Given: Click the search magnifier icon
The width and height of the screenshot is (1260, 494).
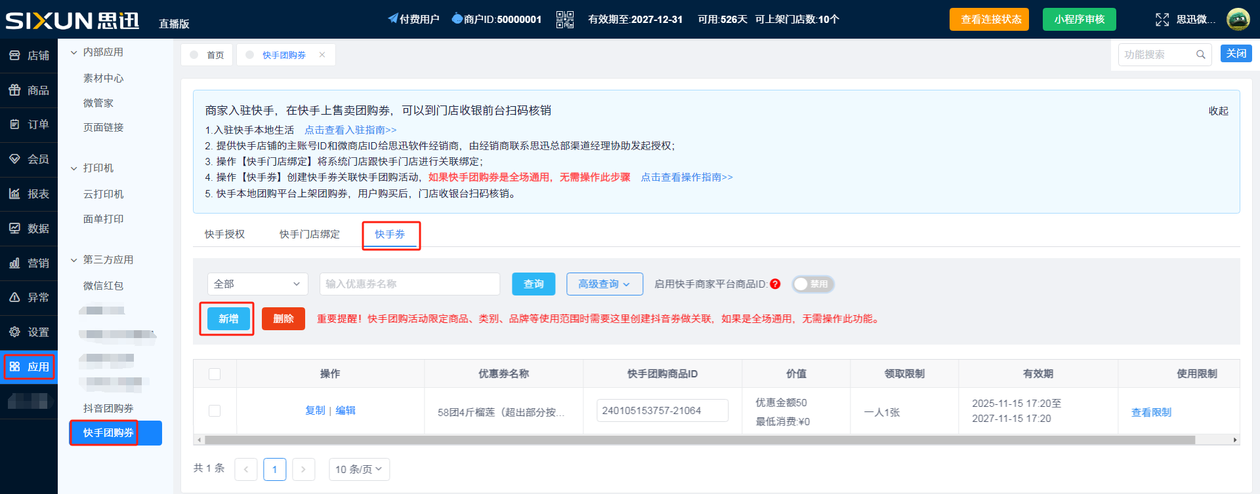Looking at the screenshot, I should click(x=1201, y=54).
